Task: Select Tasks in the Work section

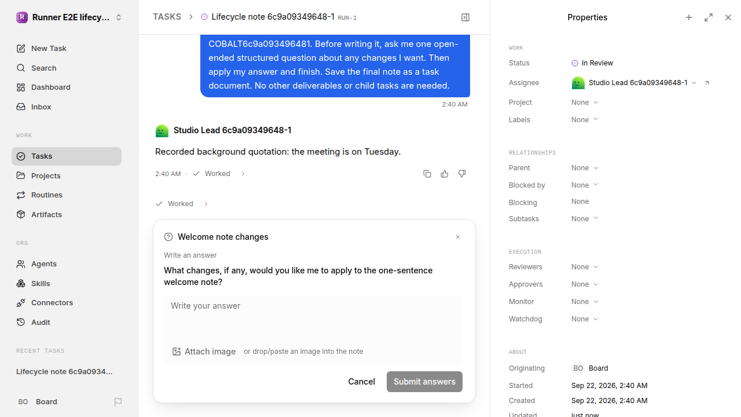Action: point(67,156)
